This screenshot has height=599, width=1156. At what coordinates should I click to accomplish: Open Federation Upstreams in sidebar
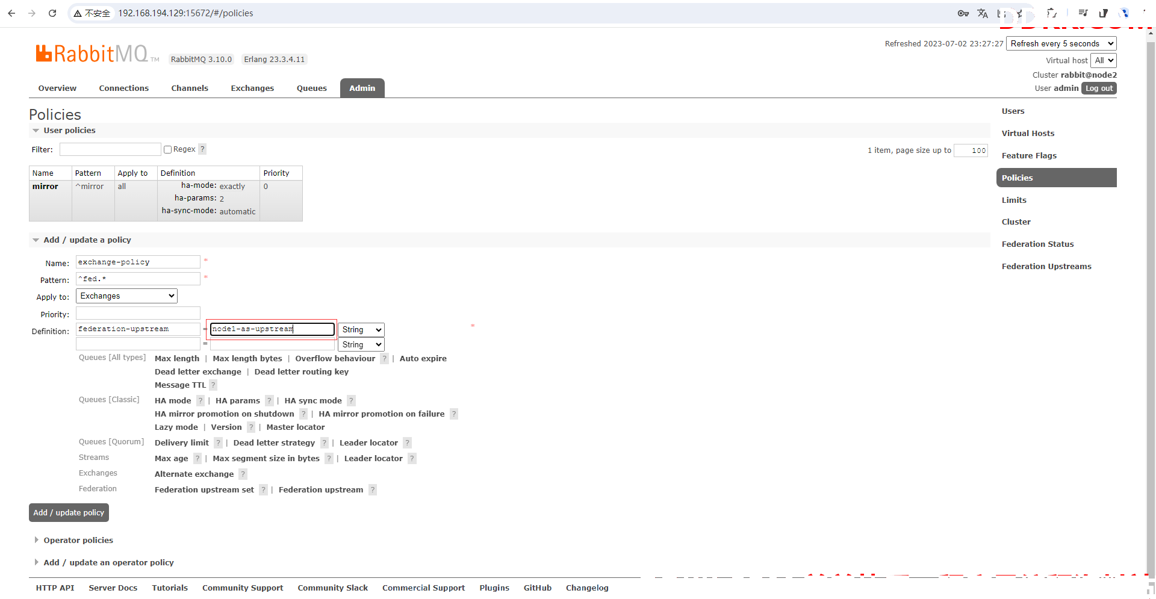pos(1046,266)
